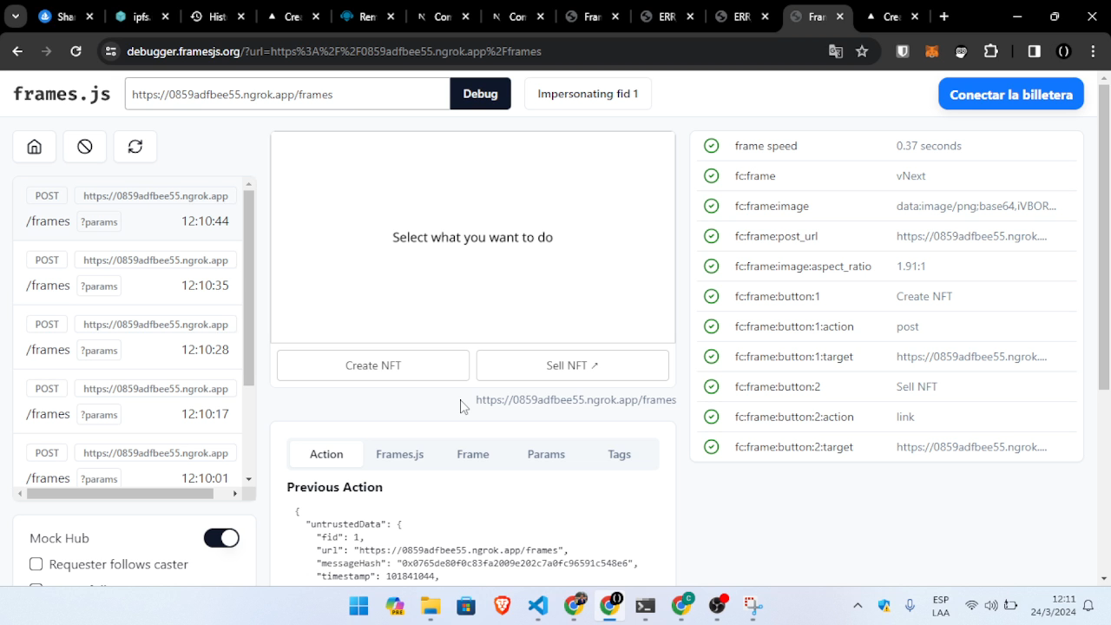Image resolution: width=1111 pixels, height=625 pixels.
Task: Click Conectar la billetera button
Action: pos(1011,95)
